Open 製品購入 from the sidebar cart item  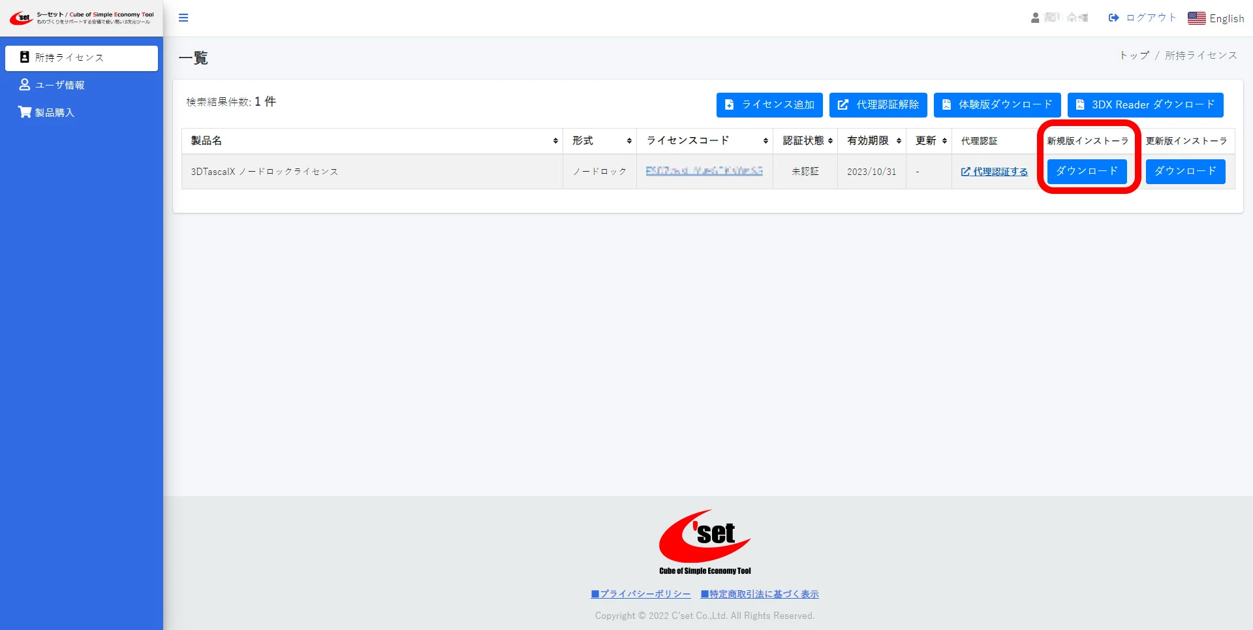tap(54, 112)
